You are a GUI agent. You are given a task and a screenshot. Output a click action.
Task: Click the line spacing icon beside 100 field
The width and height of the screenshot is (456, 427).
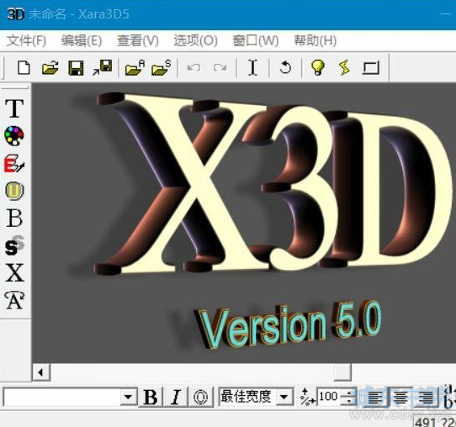308,397
